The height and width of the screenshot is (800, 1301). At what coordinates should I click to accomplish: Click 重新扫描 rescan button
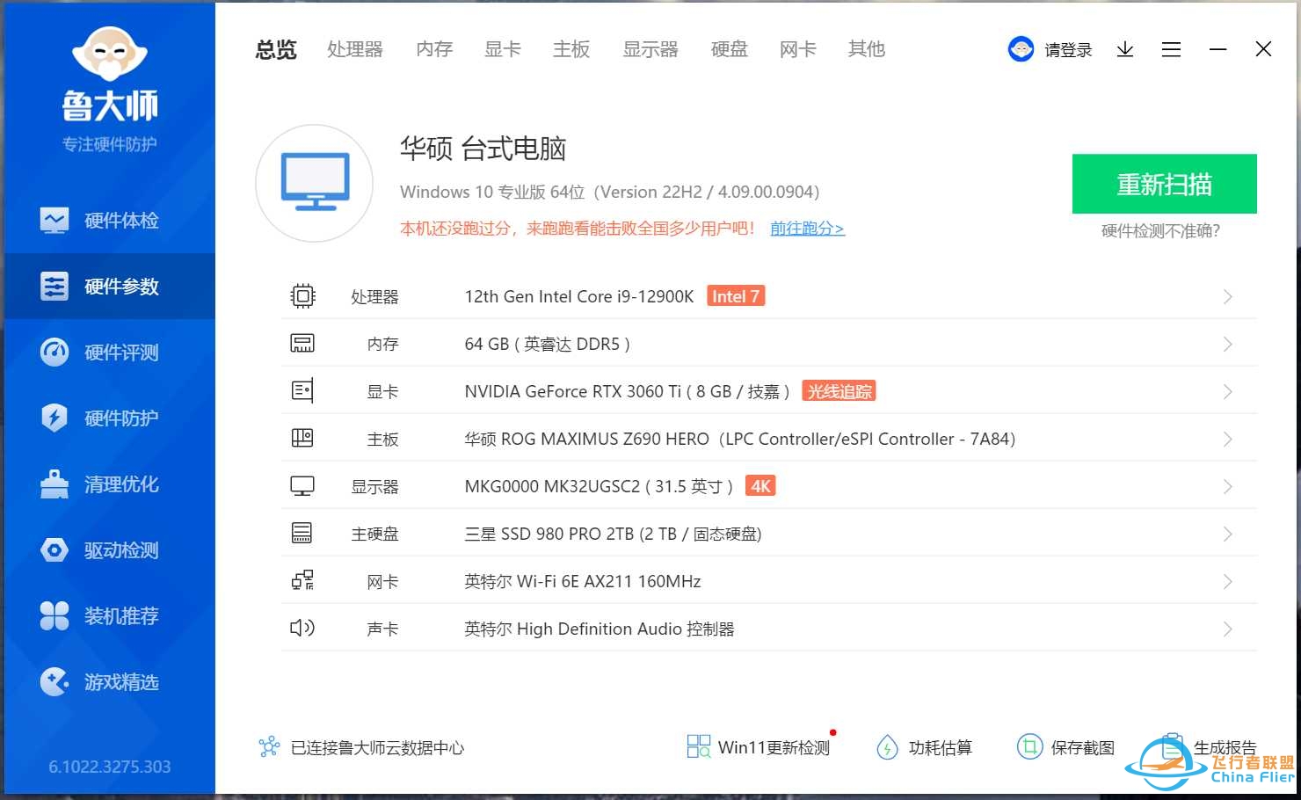(x=1165, y=184)
